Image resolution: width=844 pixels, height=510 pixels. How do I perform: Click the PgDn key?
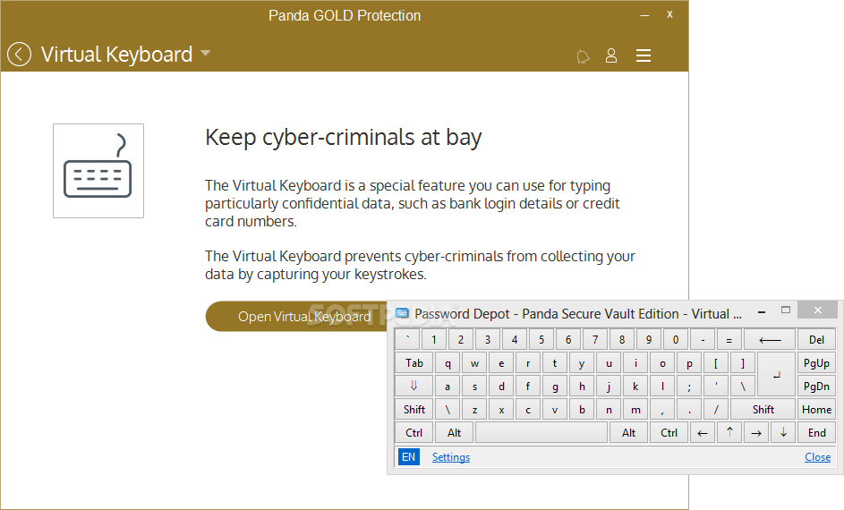point(816,386)
